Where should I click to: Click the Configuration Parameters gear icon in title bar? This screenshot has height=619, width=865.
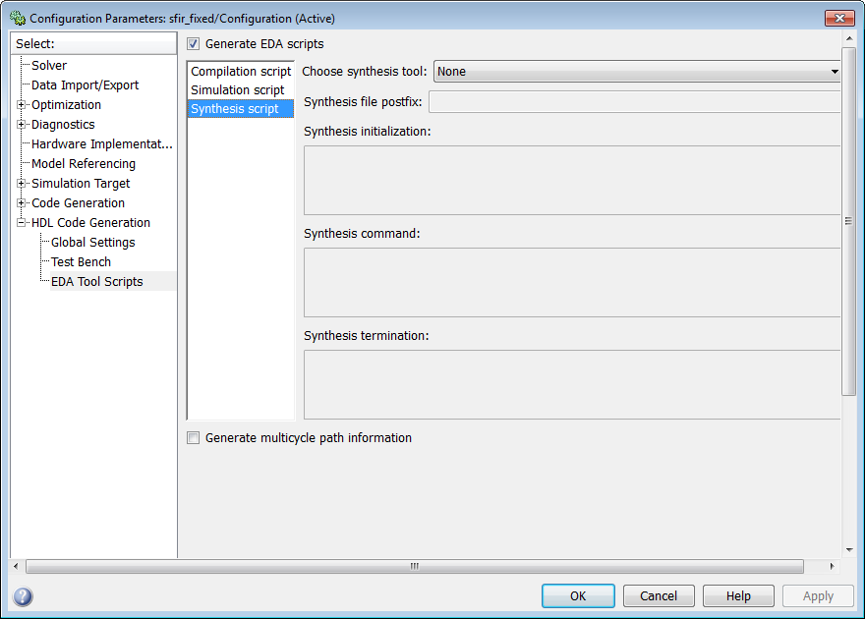pyautogui.click(x=18, y=19)
